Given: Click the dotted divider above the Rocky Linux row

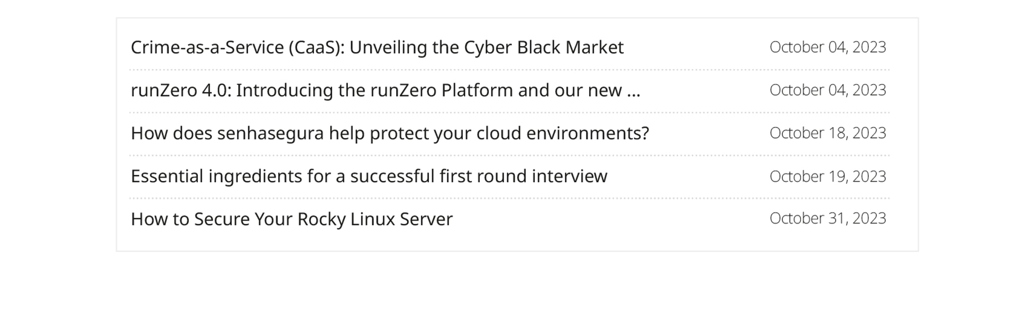Looking at the screenshot, I should [509, 198].
